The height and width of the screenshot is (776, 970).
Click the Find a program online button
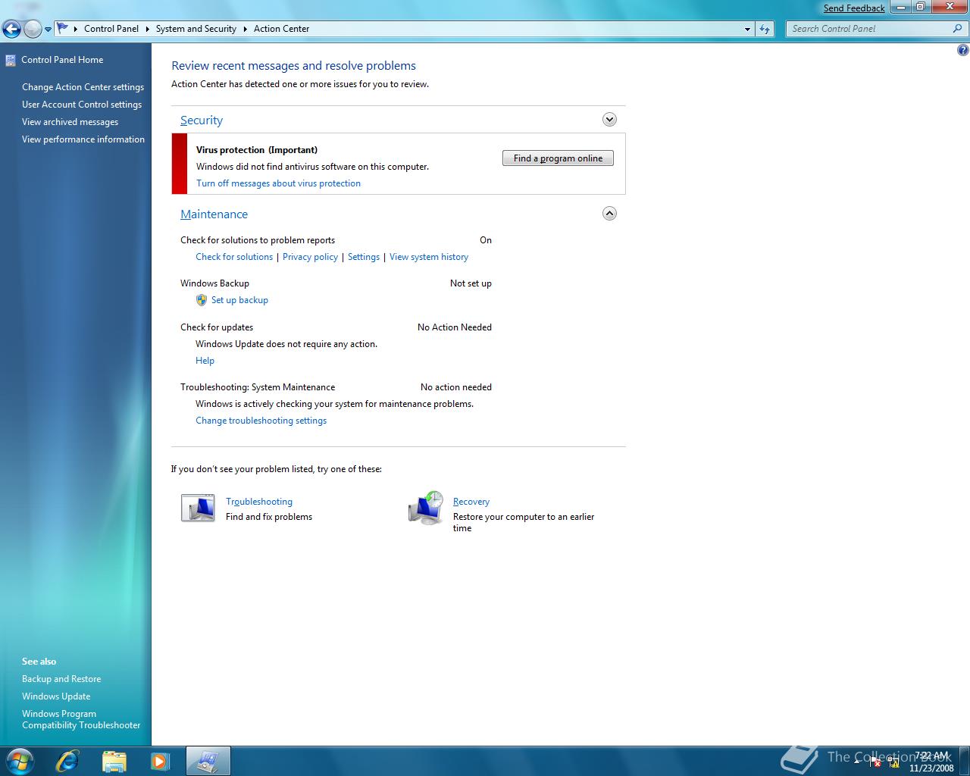(558, 158)
